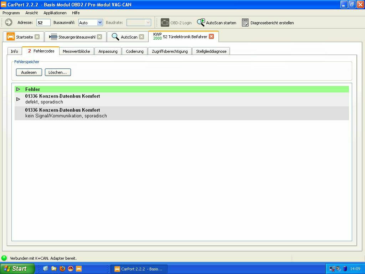
Task: Open the Stellglieddiagnose tab
Action: pyautogui.click(x=211, y=51)
